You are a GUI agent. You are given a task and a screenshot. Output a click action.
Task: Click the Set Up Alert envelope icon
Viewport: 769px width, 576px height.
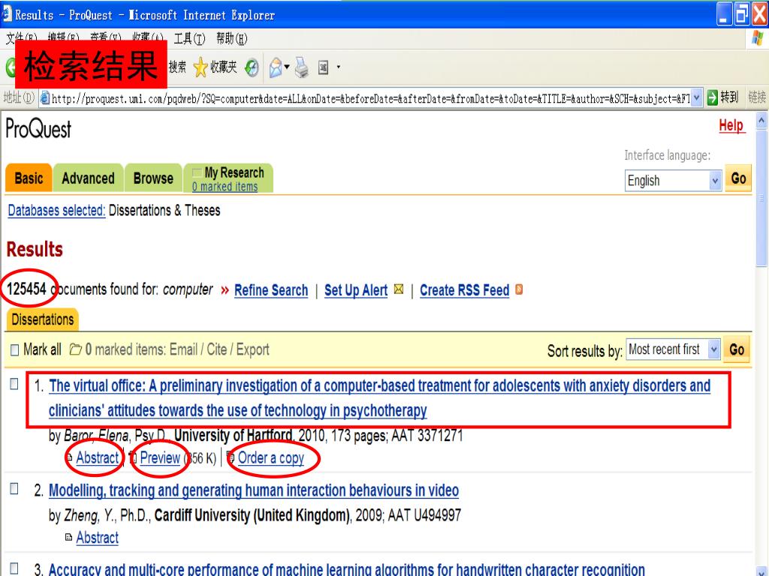pos(399,289)
